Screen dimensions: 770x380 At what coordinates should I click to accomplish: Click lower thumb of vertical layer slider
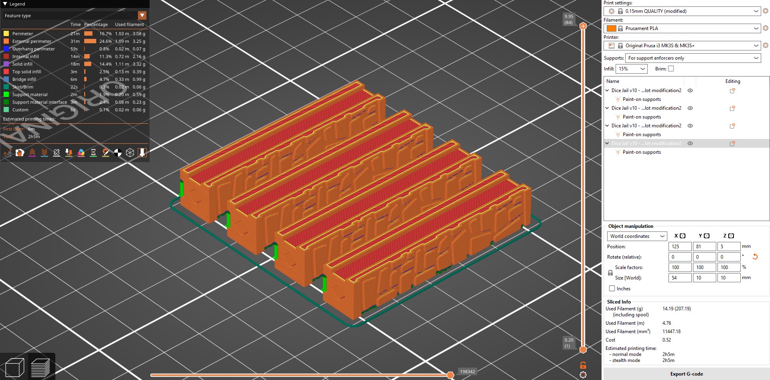click(583, 350)
